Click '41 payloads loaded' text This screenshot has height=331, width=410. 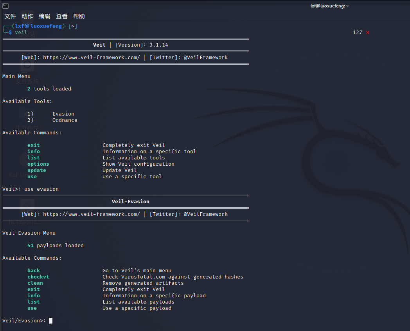(x=56, y=246)
